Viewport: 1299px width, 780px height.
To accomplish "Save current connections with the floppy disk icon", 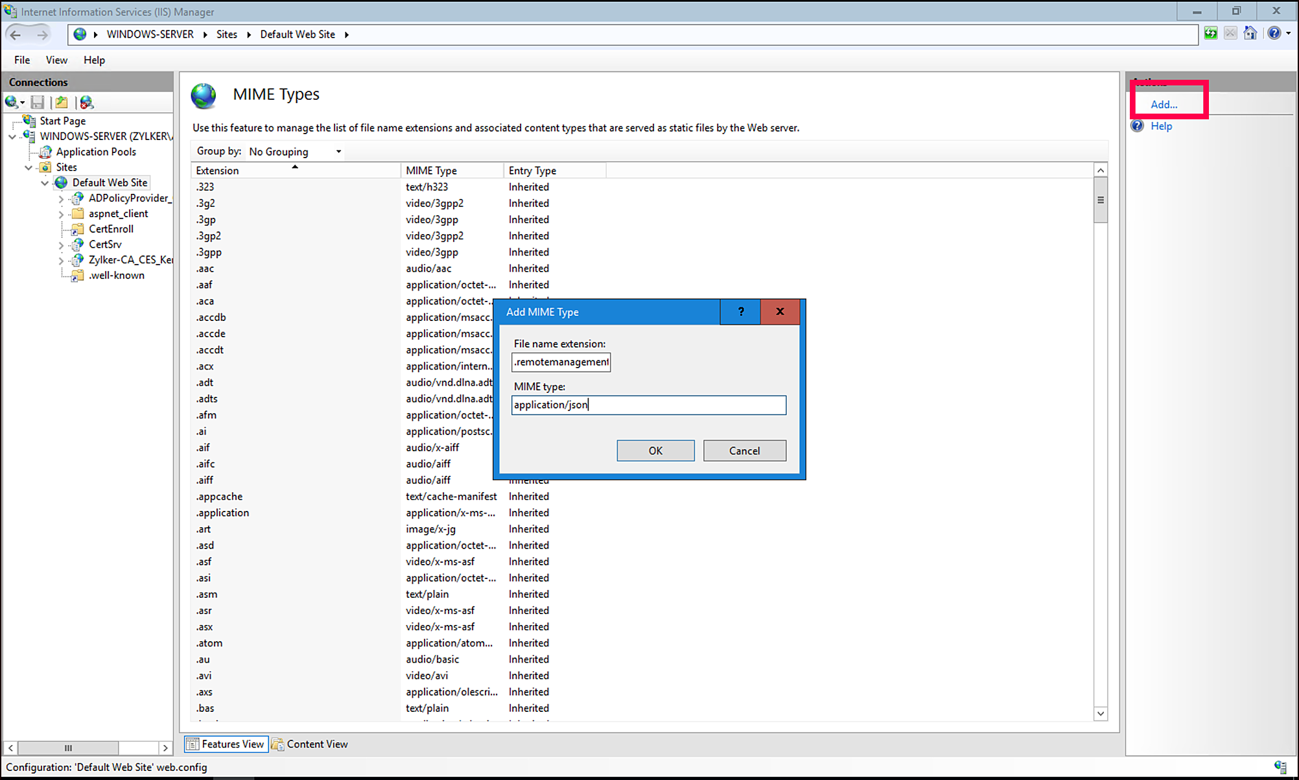I will pyautogui.click(x=37, y=102).
